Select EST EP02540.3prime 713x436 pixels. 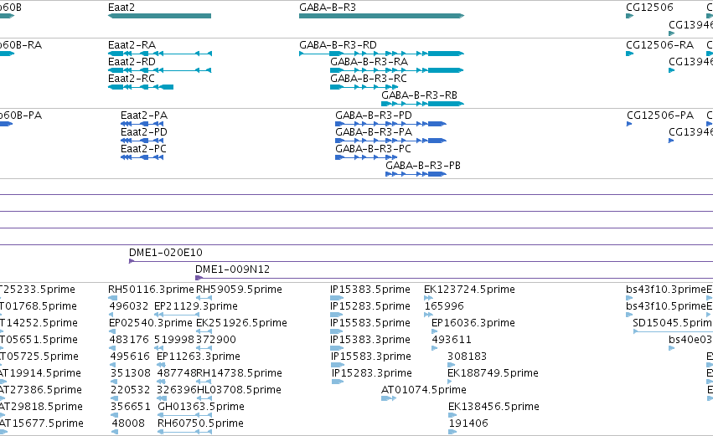click(x=151, y=323)
